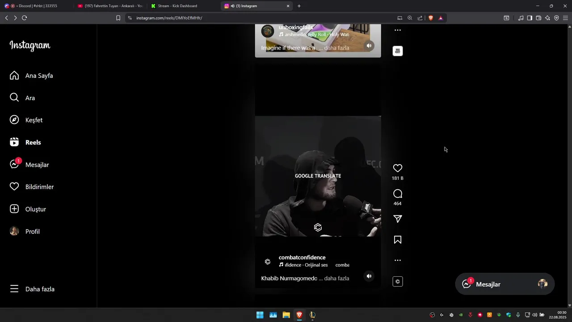The width and height of the screenshot is (572, 322).
Task: Reload the Instagram page
Action: click(x=25, y=18)
